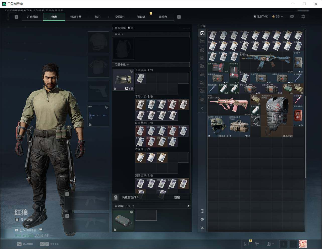This screenshot has width=322, height=249.
Task: Click first keycard in 巴克什 section
Action: click(x=141, y=157)
